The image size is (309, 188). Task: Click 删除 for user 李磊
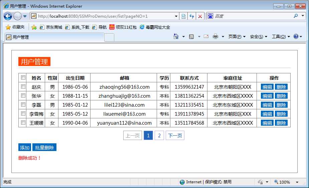[x=281, y=105]
